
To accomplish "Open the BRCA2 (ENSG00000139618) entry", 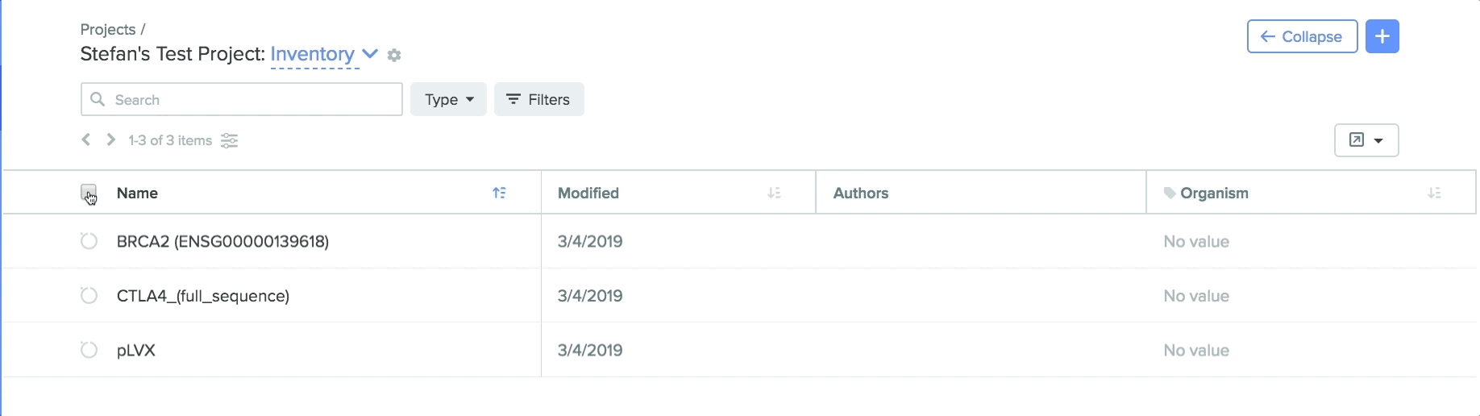I will click(x=222, y=241).
